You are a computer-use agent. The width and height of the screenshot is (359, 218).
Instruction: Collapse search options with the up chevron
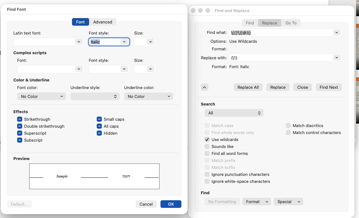(205, 87)
